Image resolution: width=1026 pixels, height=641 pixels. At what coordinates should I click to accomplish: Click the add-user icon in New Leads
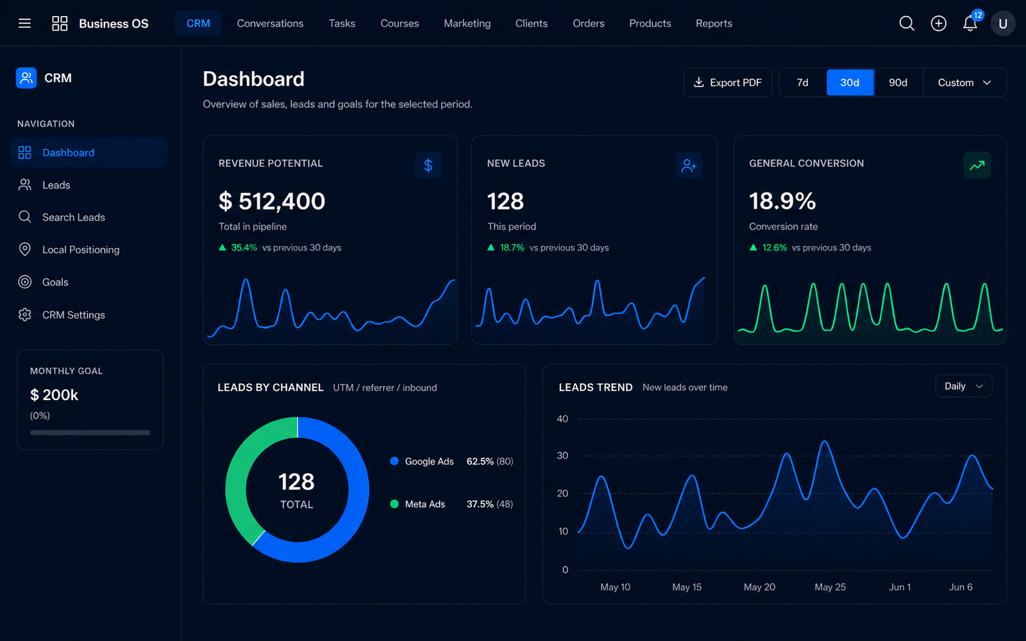point(689,166)
